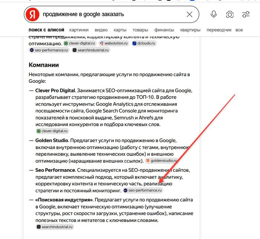Open seo-performance.ru chip under Seo Performance

tap(143, 190)
